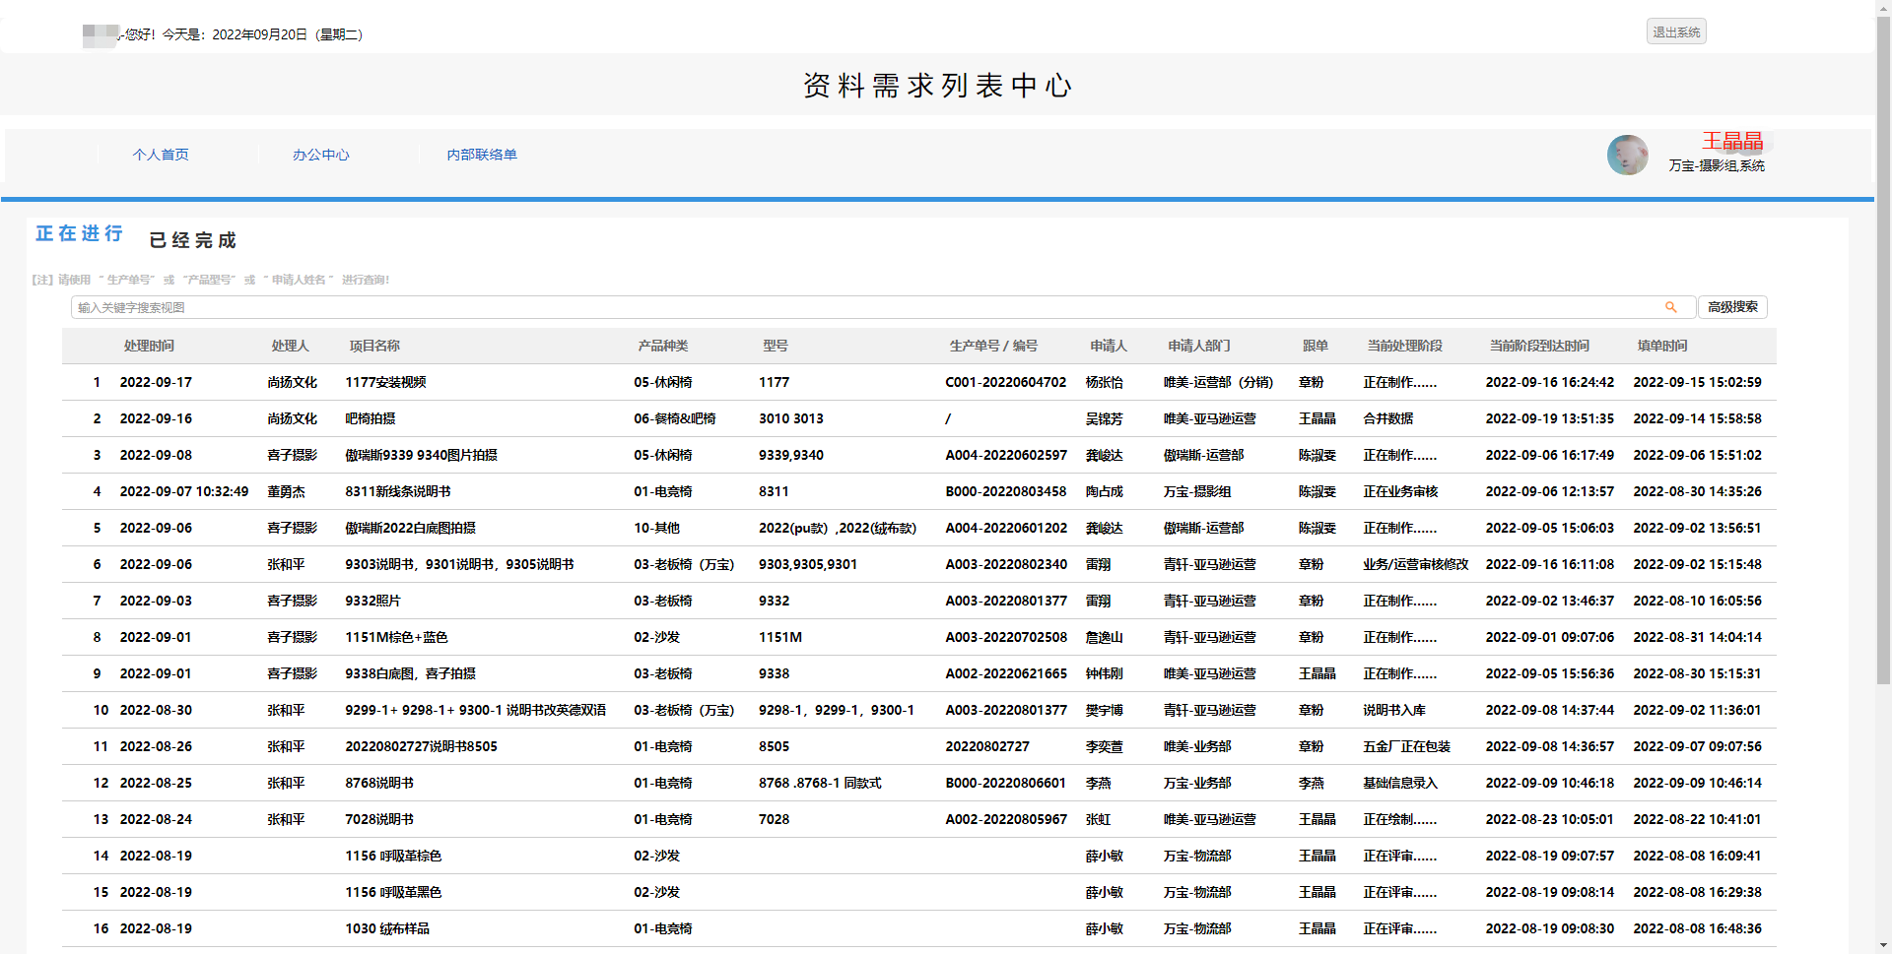Open the 1177安装视频 project row
Screen dimensions: 1892x954
click(385, 382)
